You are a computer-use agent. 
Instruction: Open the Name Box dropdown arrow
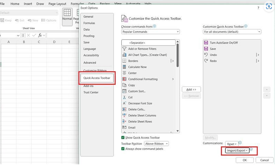tap(18, 35)
